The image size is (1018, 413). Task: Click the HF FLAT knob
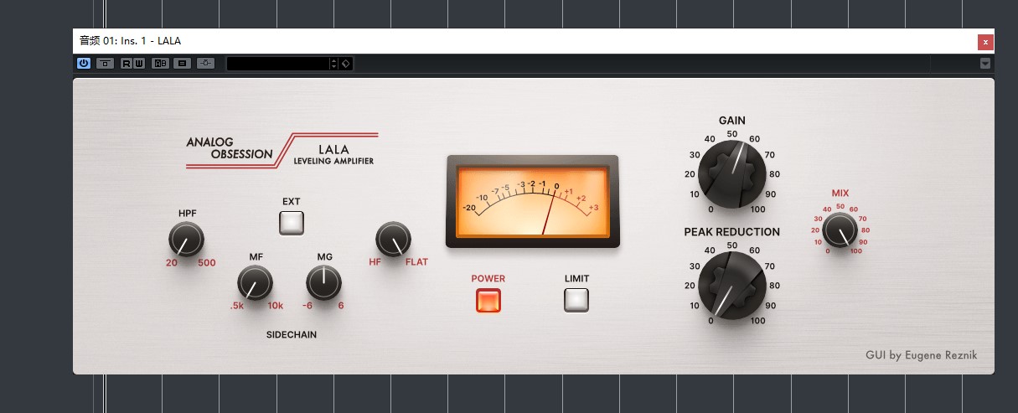[393, 240]
